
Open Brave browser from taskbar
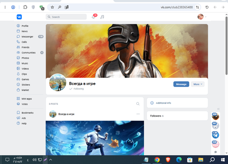(x=168, y=159)
